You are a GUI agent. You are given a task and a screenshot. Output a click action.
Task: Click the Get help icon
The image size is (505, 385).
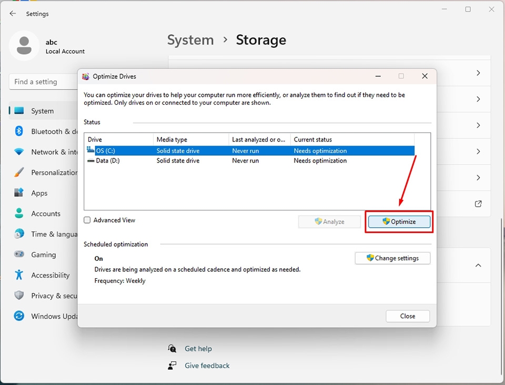pyautogui.click(x=172, y=348)
